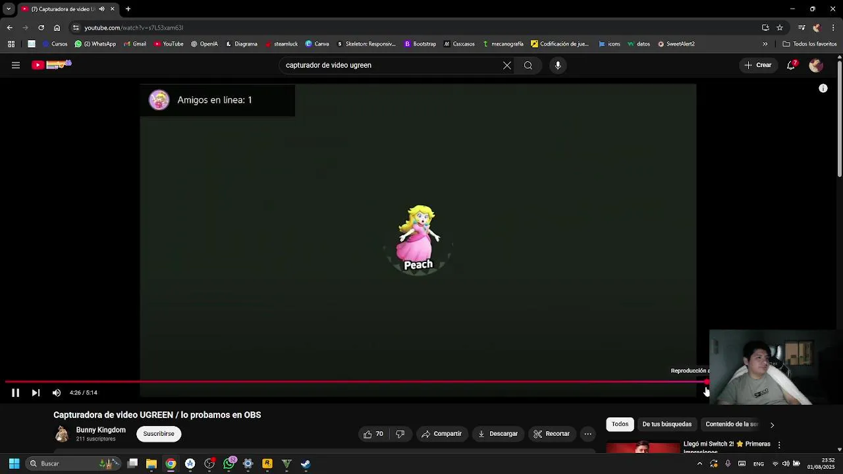Click Recortar clip button

(551, 434)
